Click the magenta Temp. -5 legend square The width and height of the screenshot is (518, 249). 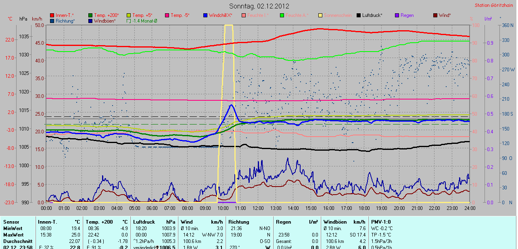click(x=167, y=15)
